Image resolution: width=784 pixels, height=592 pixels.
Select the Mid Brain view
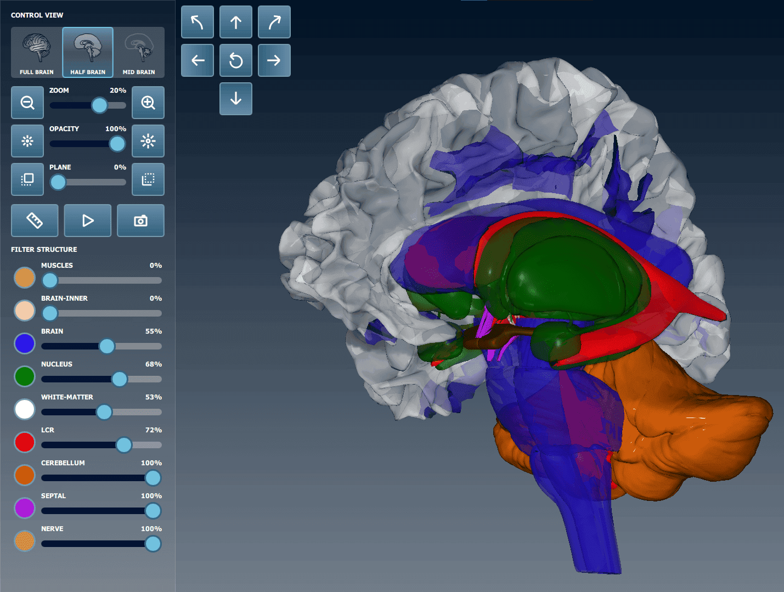(x=140, y=52)
